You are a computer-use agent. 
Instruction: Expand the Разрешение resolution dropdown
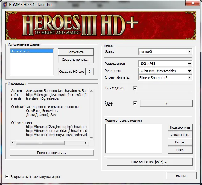[189, 64]
